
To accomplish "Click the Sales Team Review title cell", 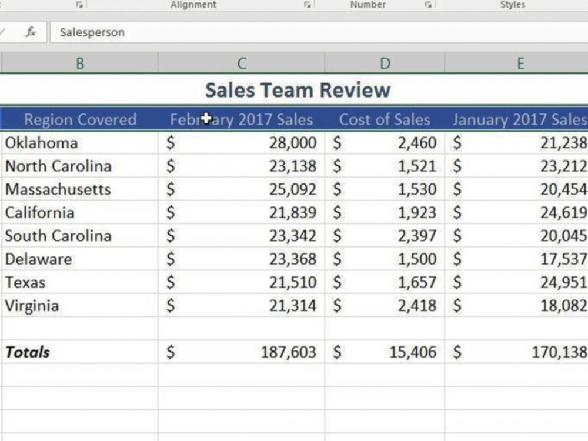I will click(x=298, y=90).
